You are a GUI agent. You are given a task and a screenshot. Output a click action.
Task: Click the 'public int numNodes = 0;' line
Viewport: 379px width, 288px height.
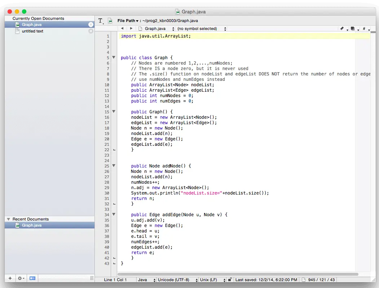(162, 96)
